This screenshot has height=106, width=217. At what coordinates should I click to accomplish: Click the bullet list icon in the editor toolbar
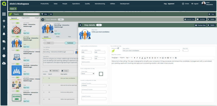(147, 58)
